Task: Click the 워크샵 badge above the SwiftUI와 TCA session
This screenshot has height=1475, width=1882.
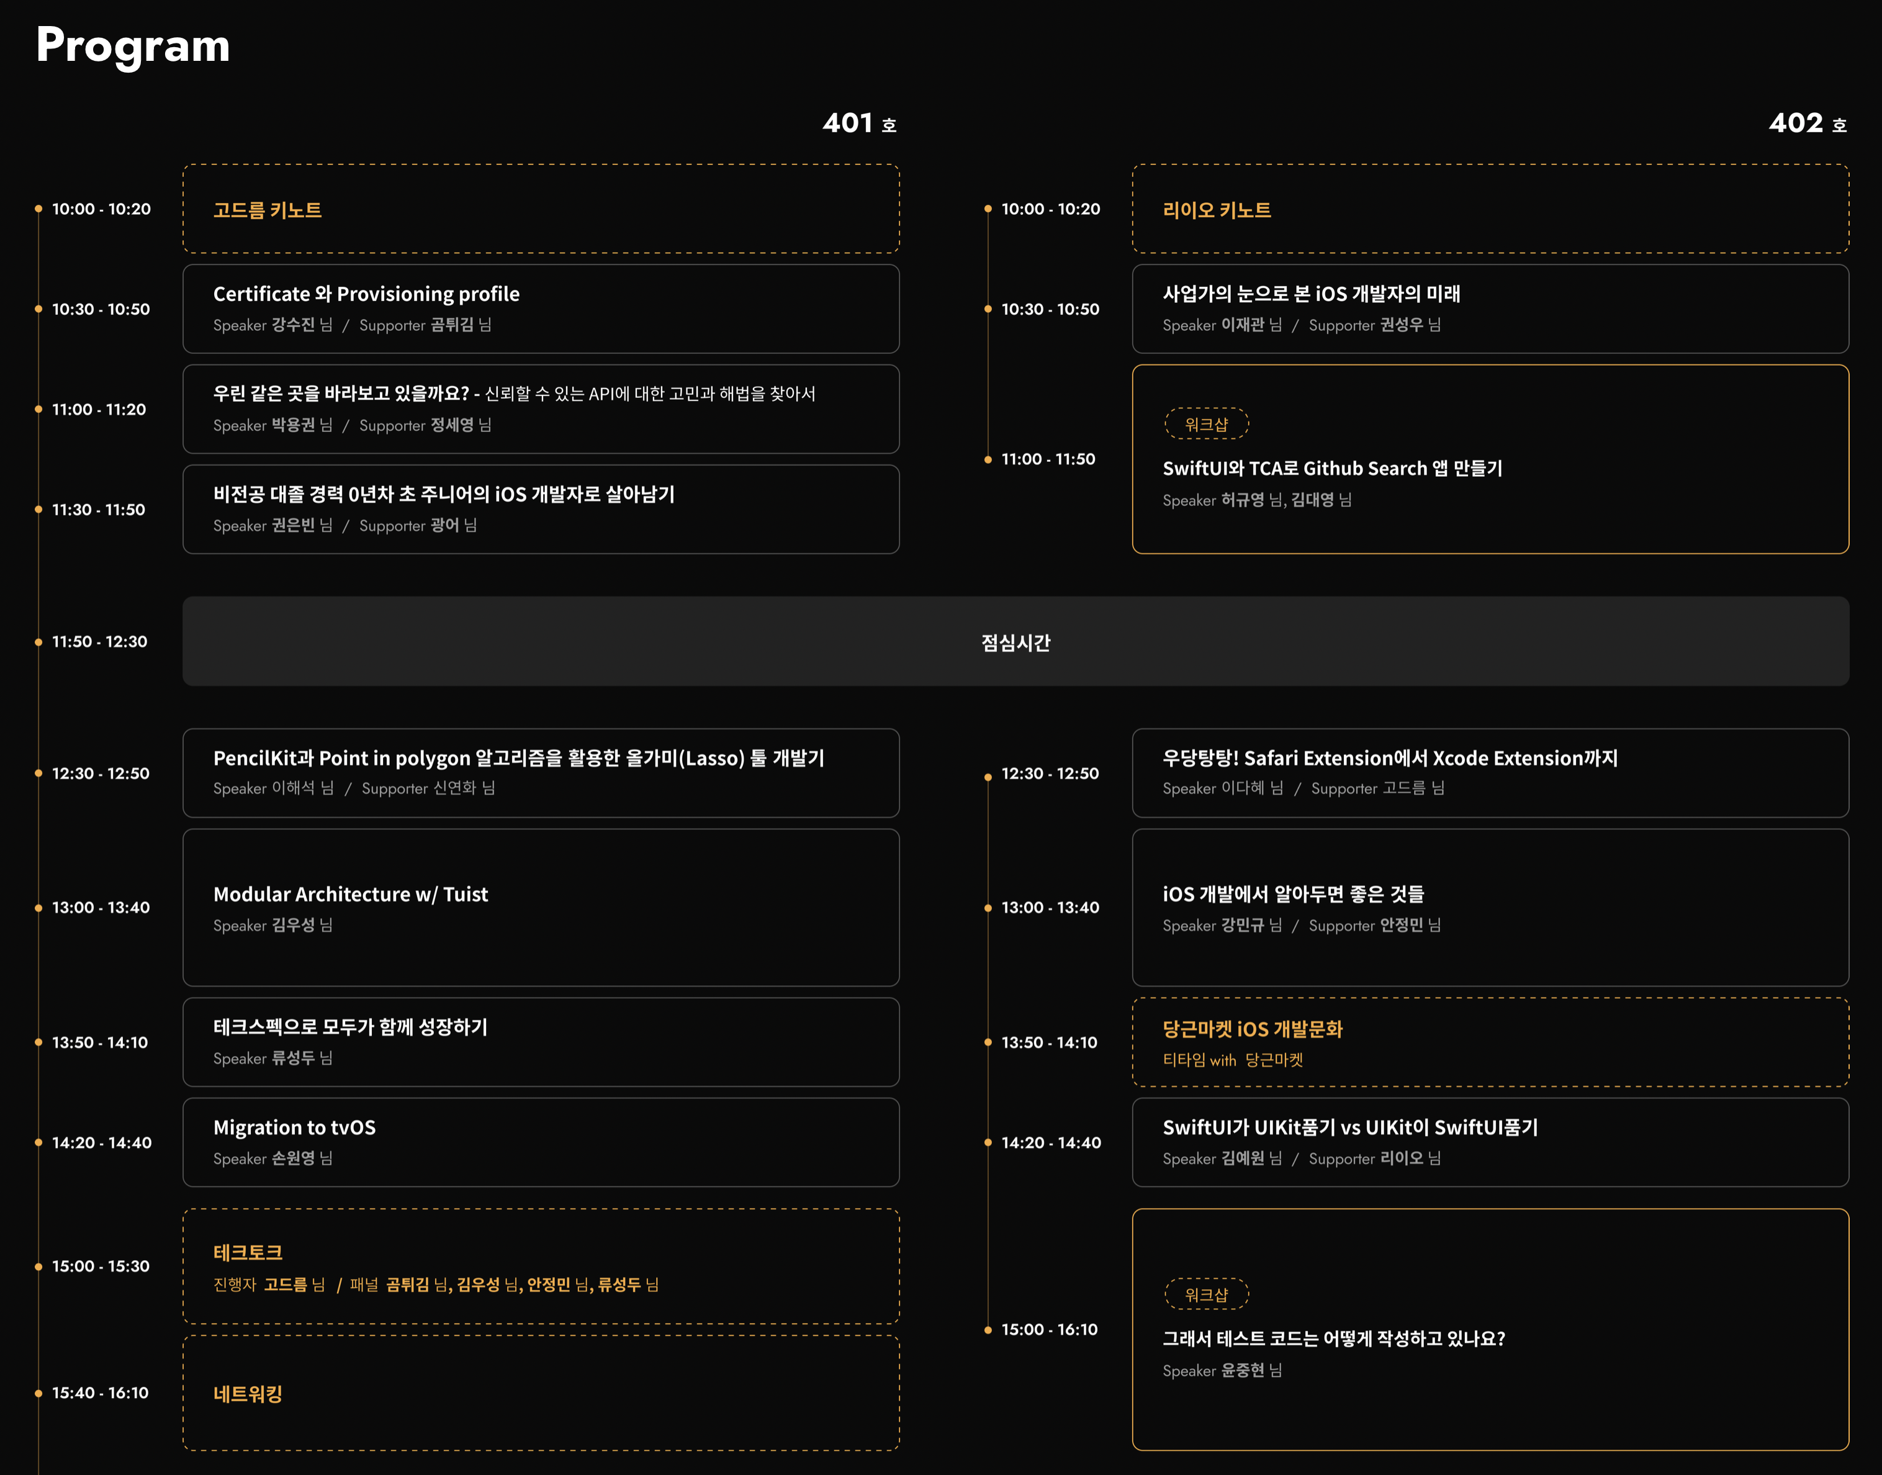Action: tap(1206, 424)
